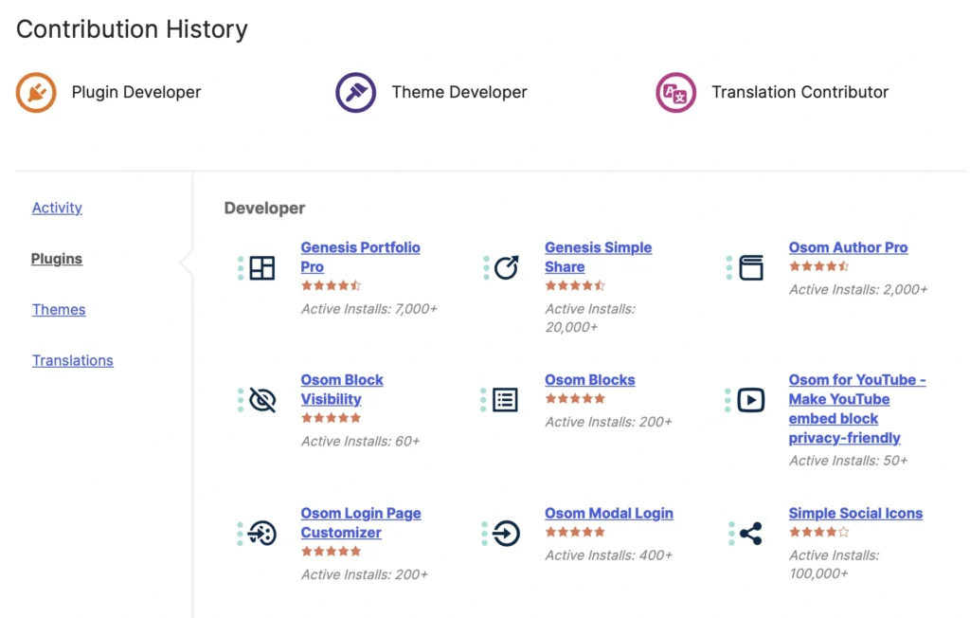Switch to the Themes section
The height and width of the screenshot is (618, 970).
pyautogui.click(x=59, y=309)
